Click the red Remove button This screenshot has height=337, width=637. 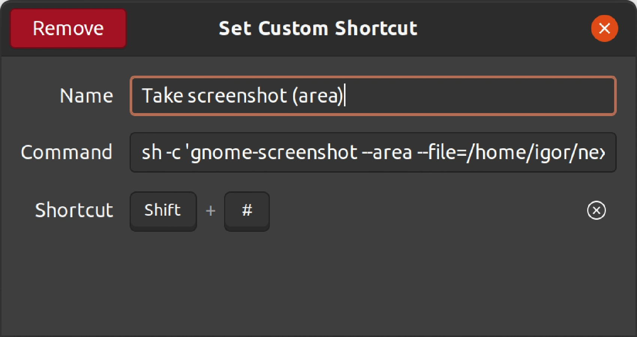(68, 28)
